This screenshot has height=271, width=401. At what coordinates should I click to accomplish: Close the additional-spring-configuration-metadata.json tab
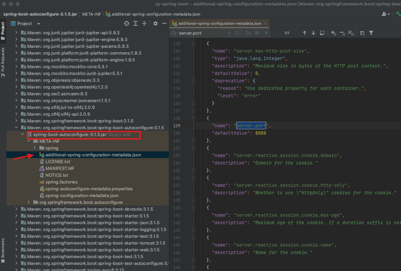[x=265, y=23]
